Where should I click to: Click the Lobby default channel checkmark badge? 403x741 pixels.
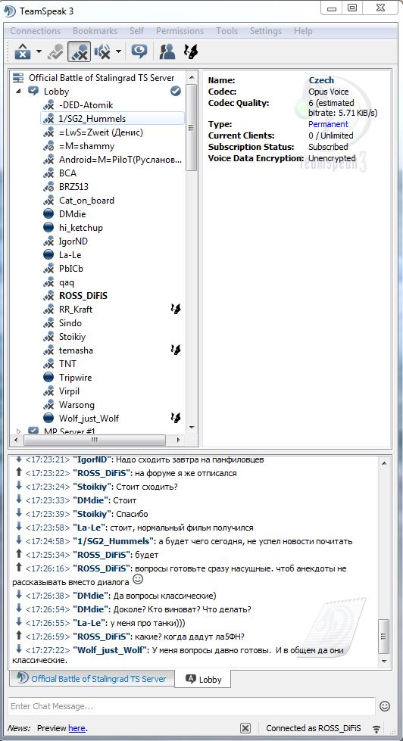point(176,92)
